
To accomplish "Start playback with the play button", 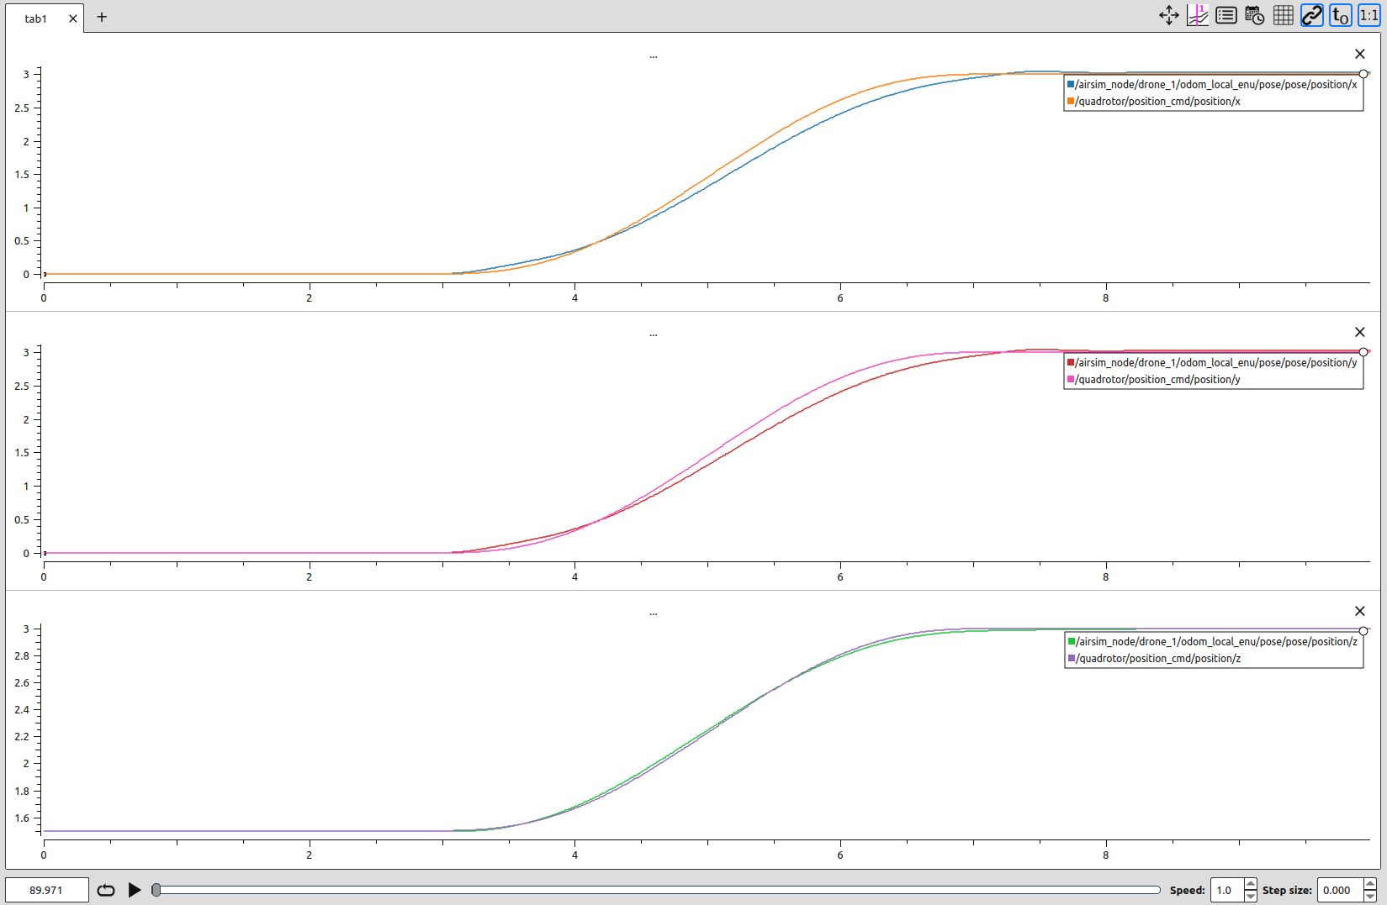I will coord(135,890).
